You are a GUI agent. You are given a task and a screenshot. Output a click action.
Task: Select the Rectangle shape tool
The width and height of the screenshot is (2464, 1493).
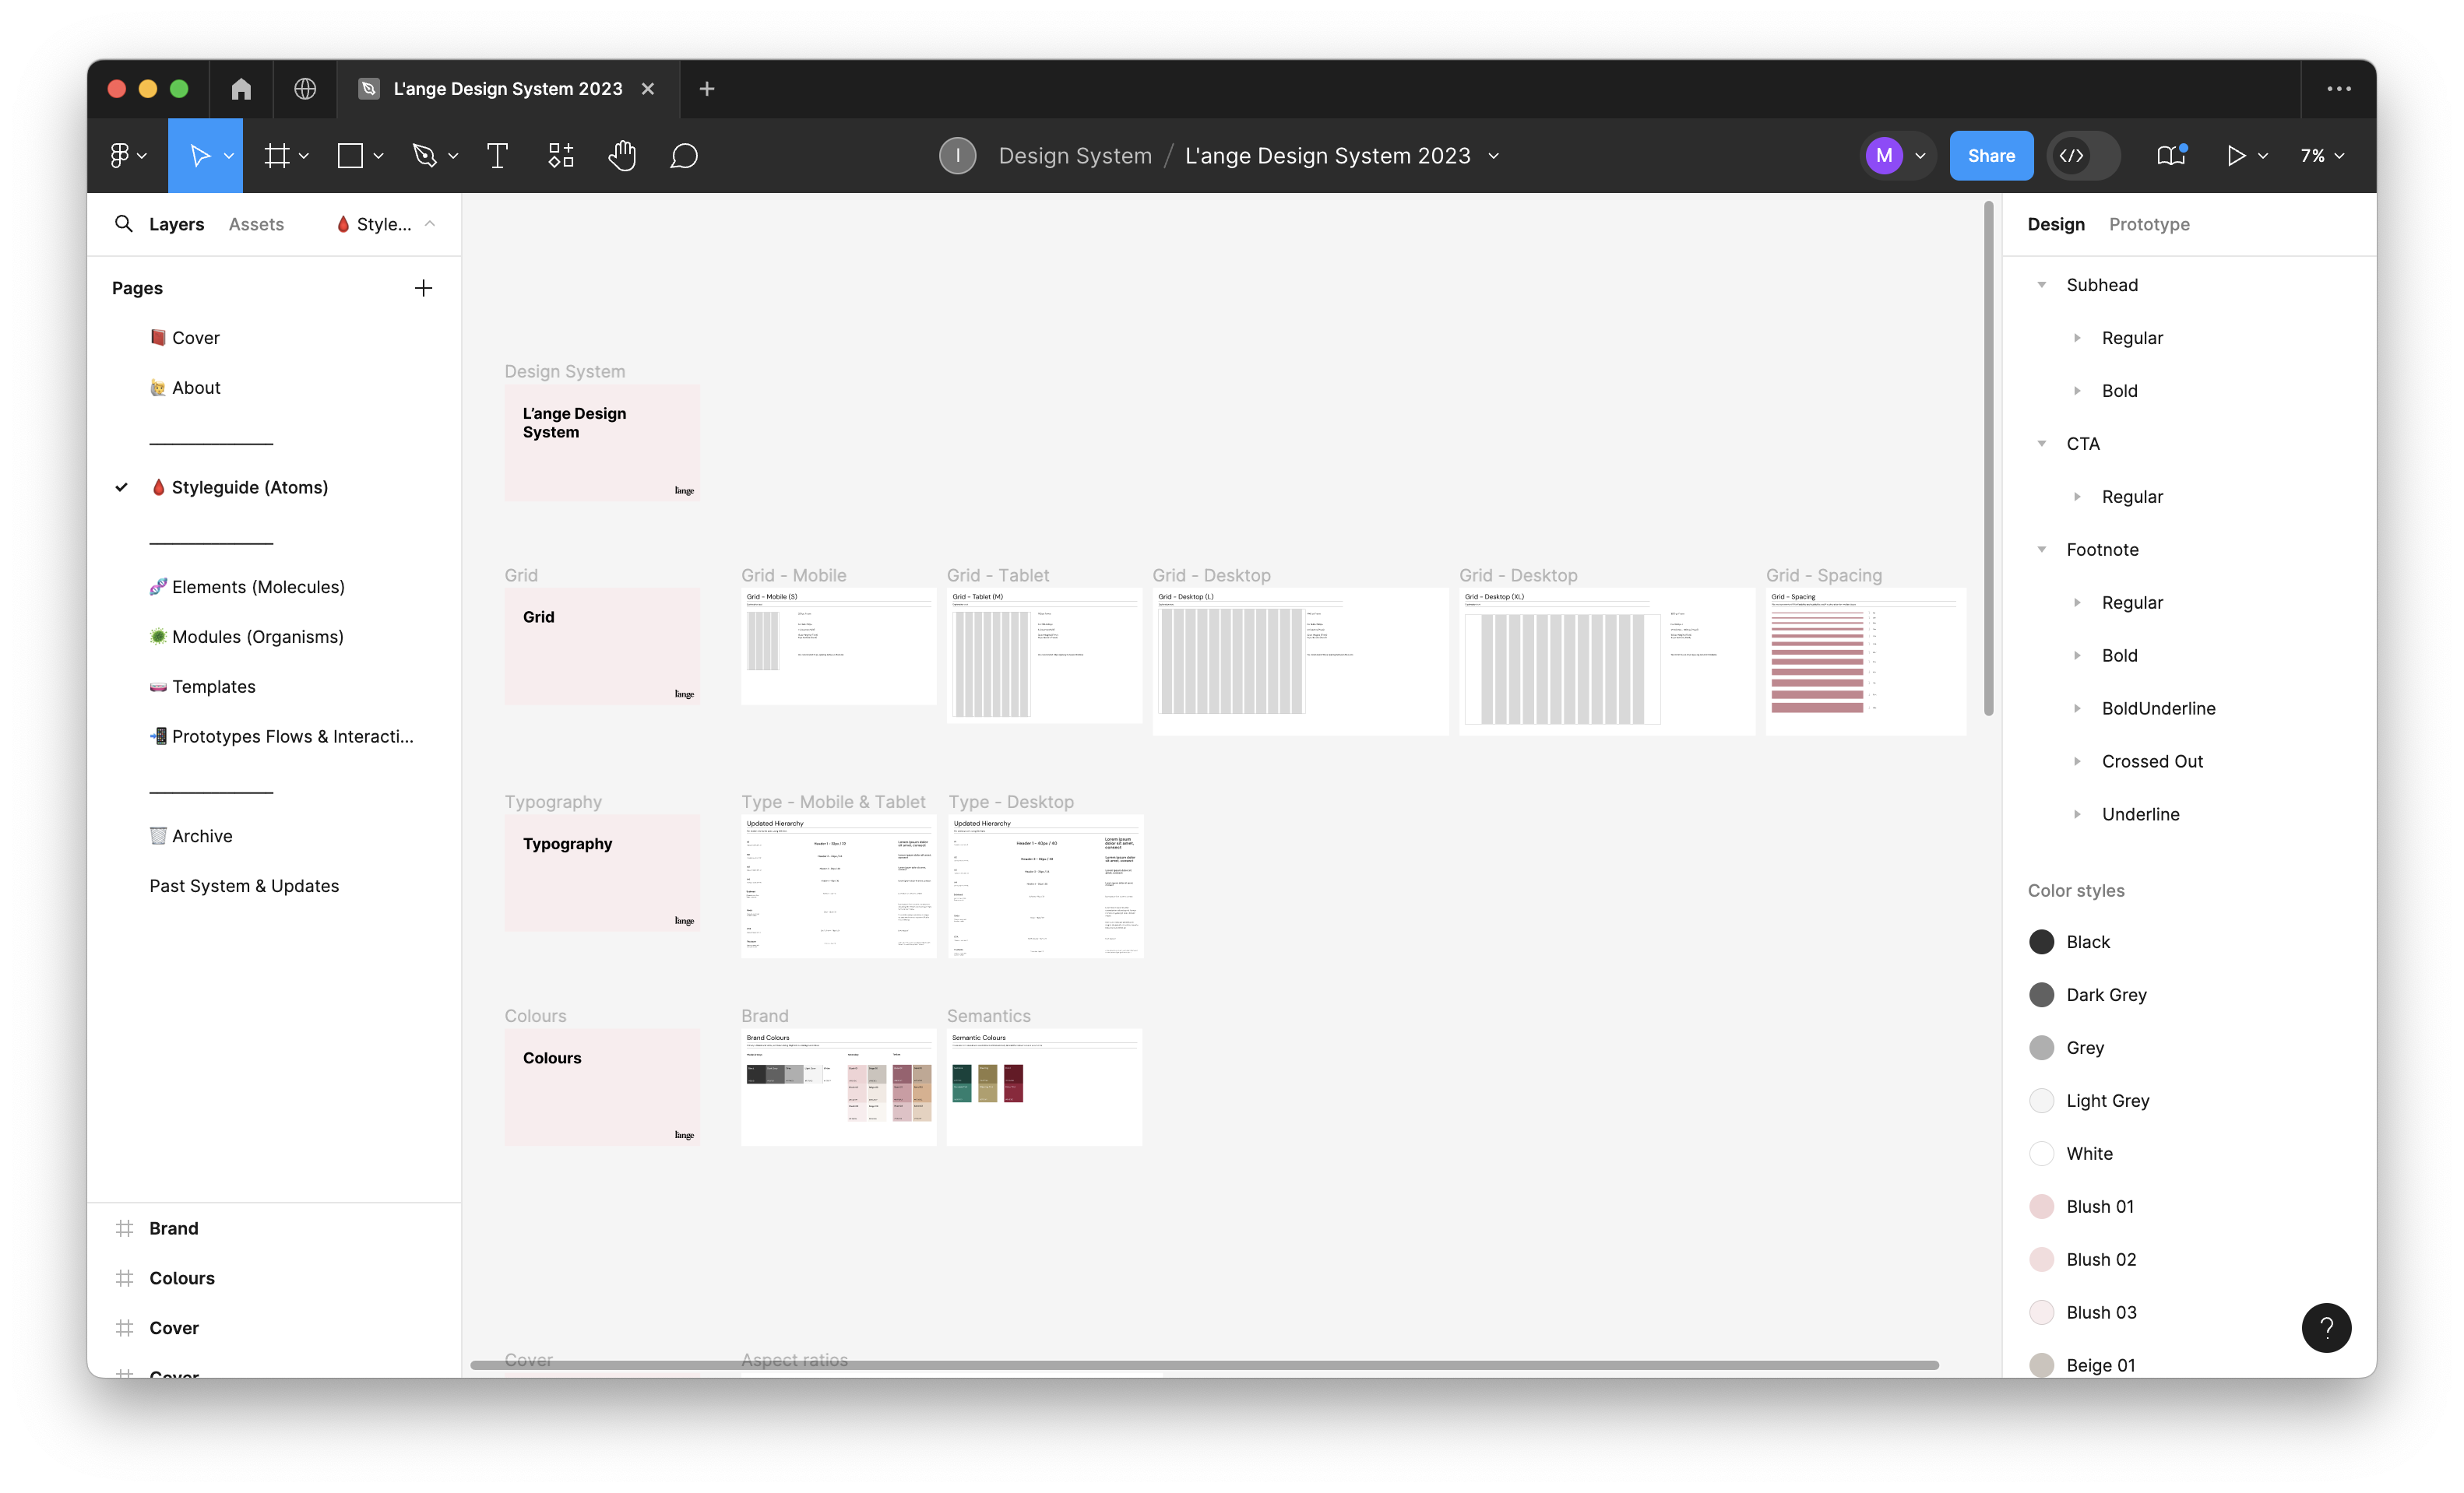click(350, 156)
